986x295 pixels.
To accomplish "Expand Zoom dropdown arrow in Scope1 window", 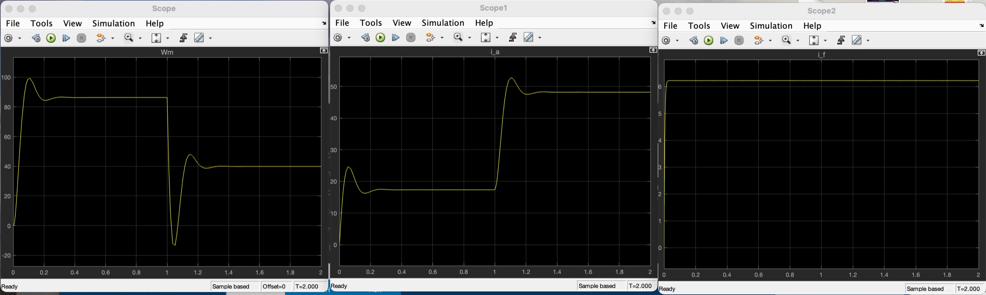I will click(469, 38).
